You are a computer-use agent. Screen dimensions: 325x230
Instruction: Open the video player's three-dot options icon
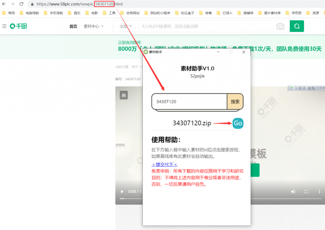click(x=319, y=192)
